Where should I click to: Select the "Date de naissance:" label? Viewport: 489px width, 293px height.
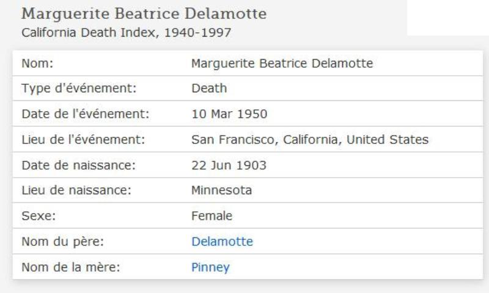tap(78, 165)
